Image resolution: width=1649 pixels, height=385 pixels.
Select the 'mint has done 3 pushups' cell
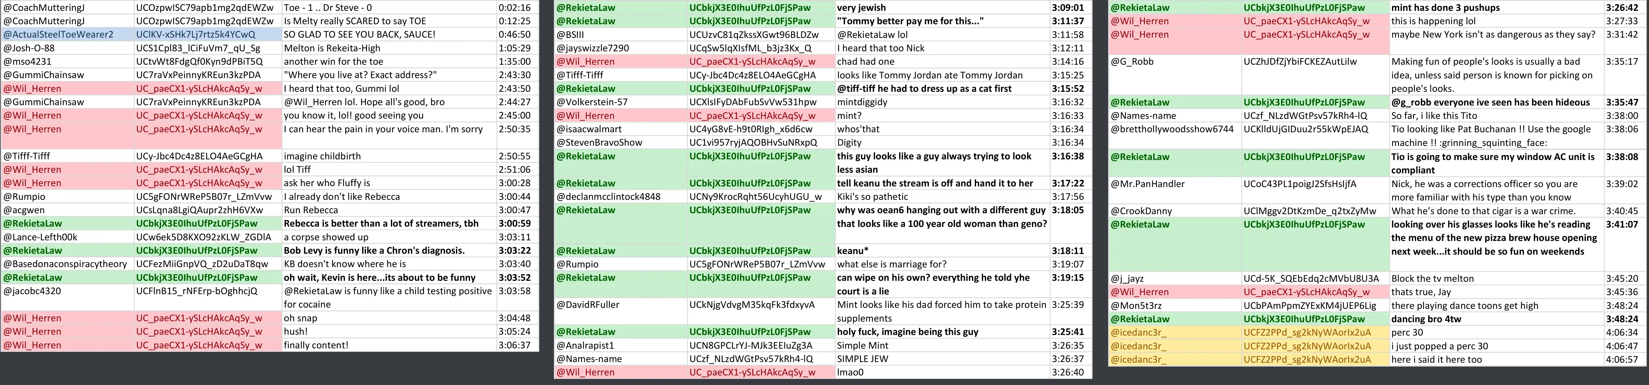[1496, 8]
